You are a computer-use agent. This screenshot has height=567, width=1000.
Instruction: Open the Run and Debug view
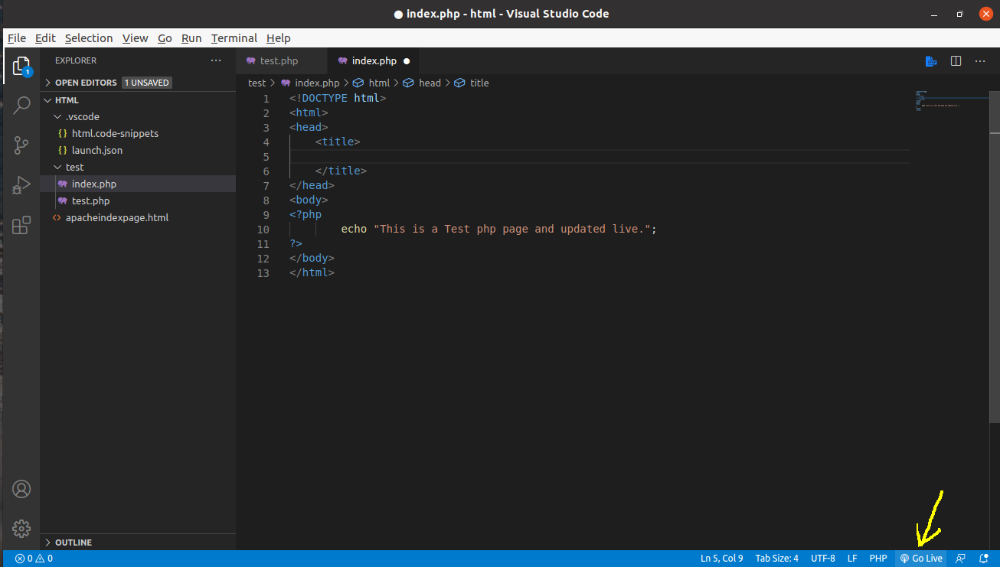click(21, 185)
